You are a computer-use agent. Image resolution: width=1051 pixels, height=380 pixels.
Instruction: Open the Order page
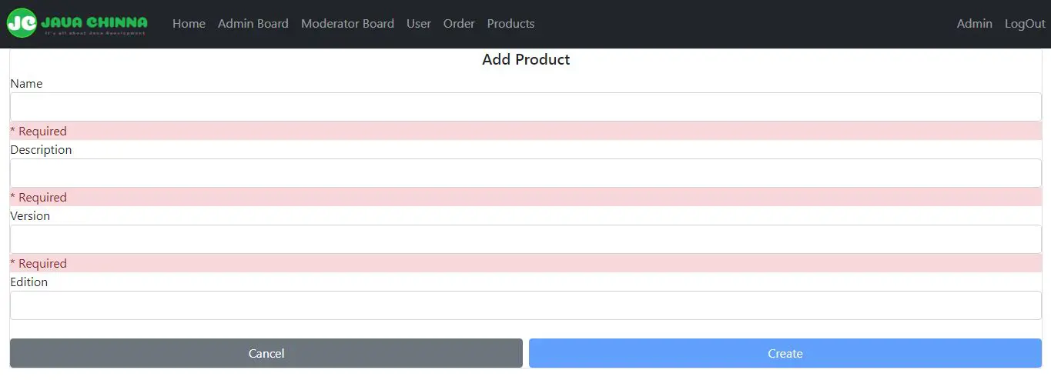(x=459, y=24)
